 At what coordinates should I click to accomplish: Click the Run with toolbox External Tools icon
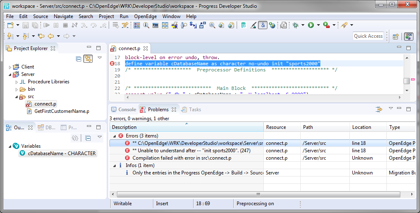326,25
